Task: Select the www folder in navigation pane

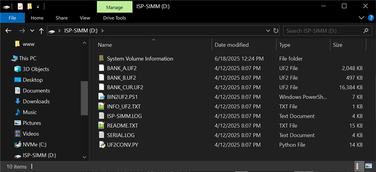Action: (29, 44)
